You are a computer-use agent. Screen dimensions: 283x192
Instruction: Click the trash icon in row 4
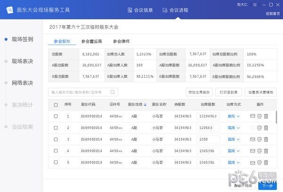coord(266,151)
